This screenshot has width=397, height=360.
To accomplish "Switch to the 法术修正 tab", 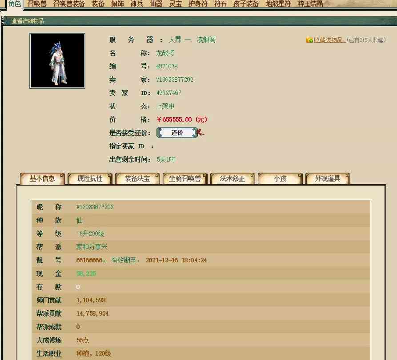I will [233, 179].
